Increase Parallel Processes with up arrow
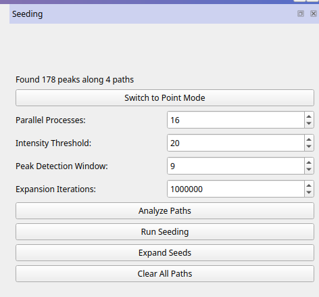The height and width of the screenshot is (297, 319). click(309, 116)
